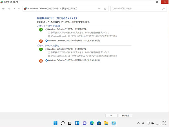Restore down the 設定のカスタマイズ window
The image size is (169, 127).
point(157,2)
